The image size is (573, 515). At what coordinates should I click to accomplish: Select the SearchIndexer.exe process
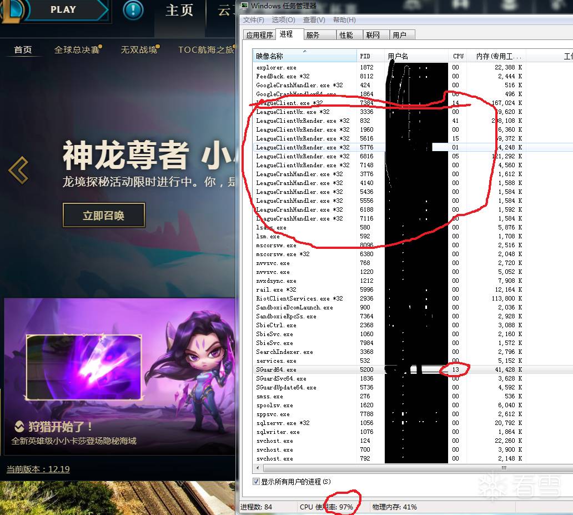click(x=413, y=352)
